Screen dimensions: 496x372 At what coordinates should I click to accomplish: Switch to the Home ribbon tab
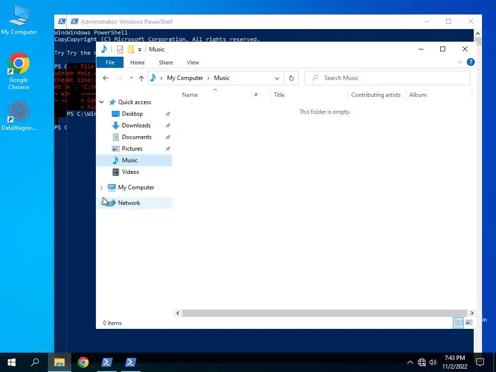point(137,62)
